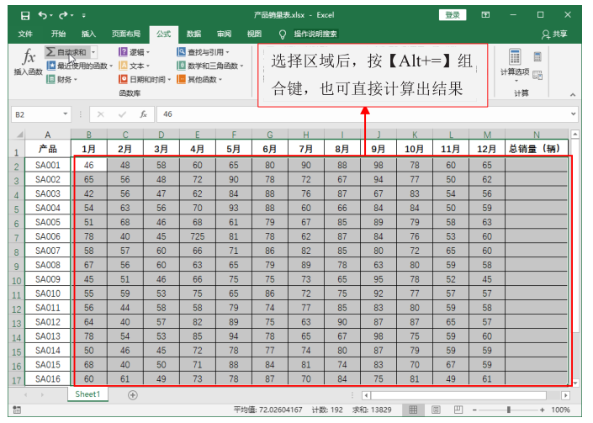Expand the formula bar chevron
The width and height of the screenshot is (593, 423).
tap(574, 114)
